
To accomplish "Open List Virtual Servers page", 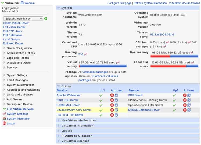I will pyautogui.click(x=20, y=109).
